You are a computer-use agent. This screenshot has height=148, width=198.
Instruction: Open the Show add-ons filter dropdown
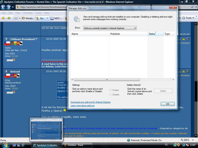point(110,28)
